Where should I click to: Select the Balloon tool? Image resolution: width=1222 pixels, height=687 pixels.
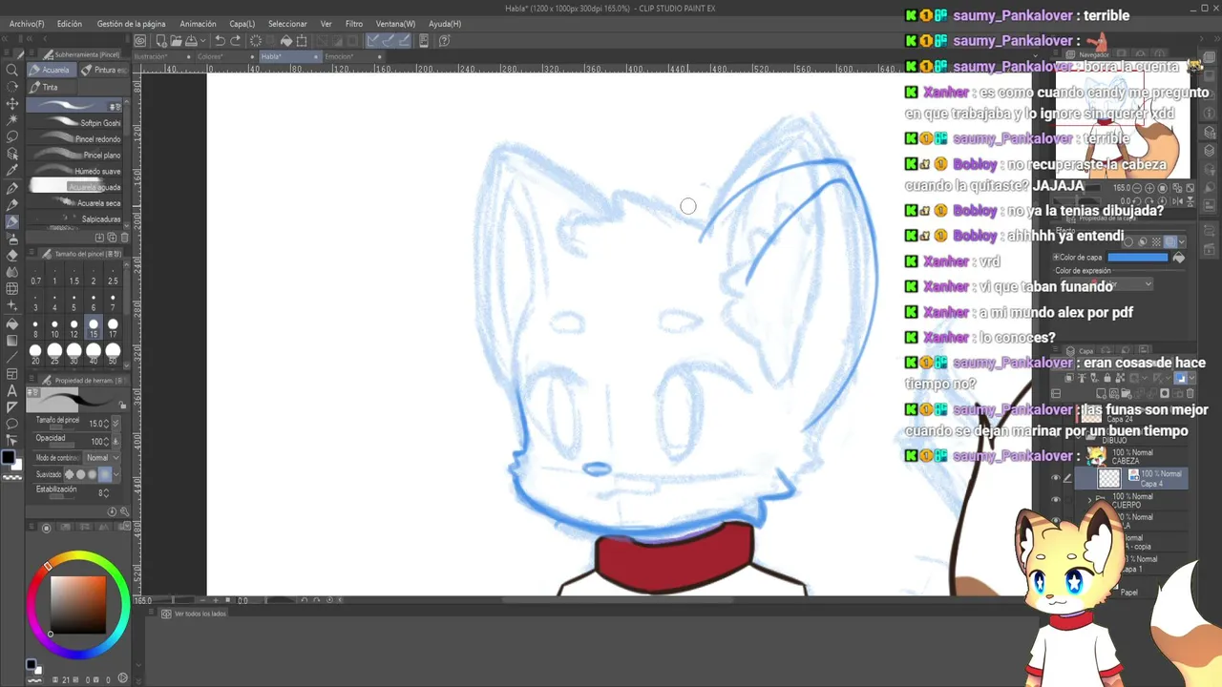pyautogui.click(x=12, y=424)
